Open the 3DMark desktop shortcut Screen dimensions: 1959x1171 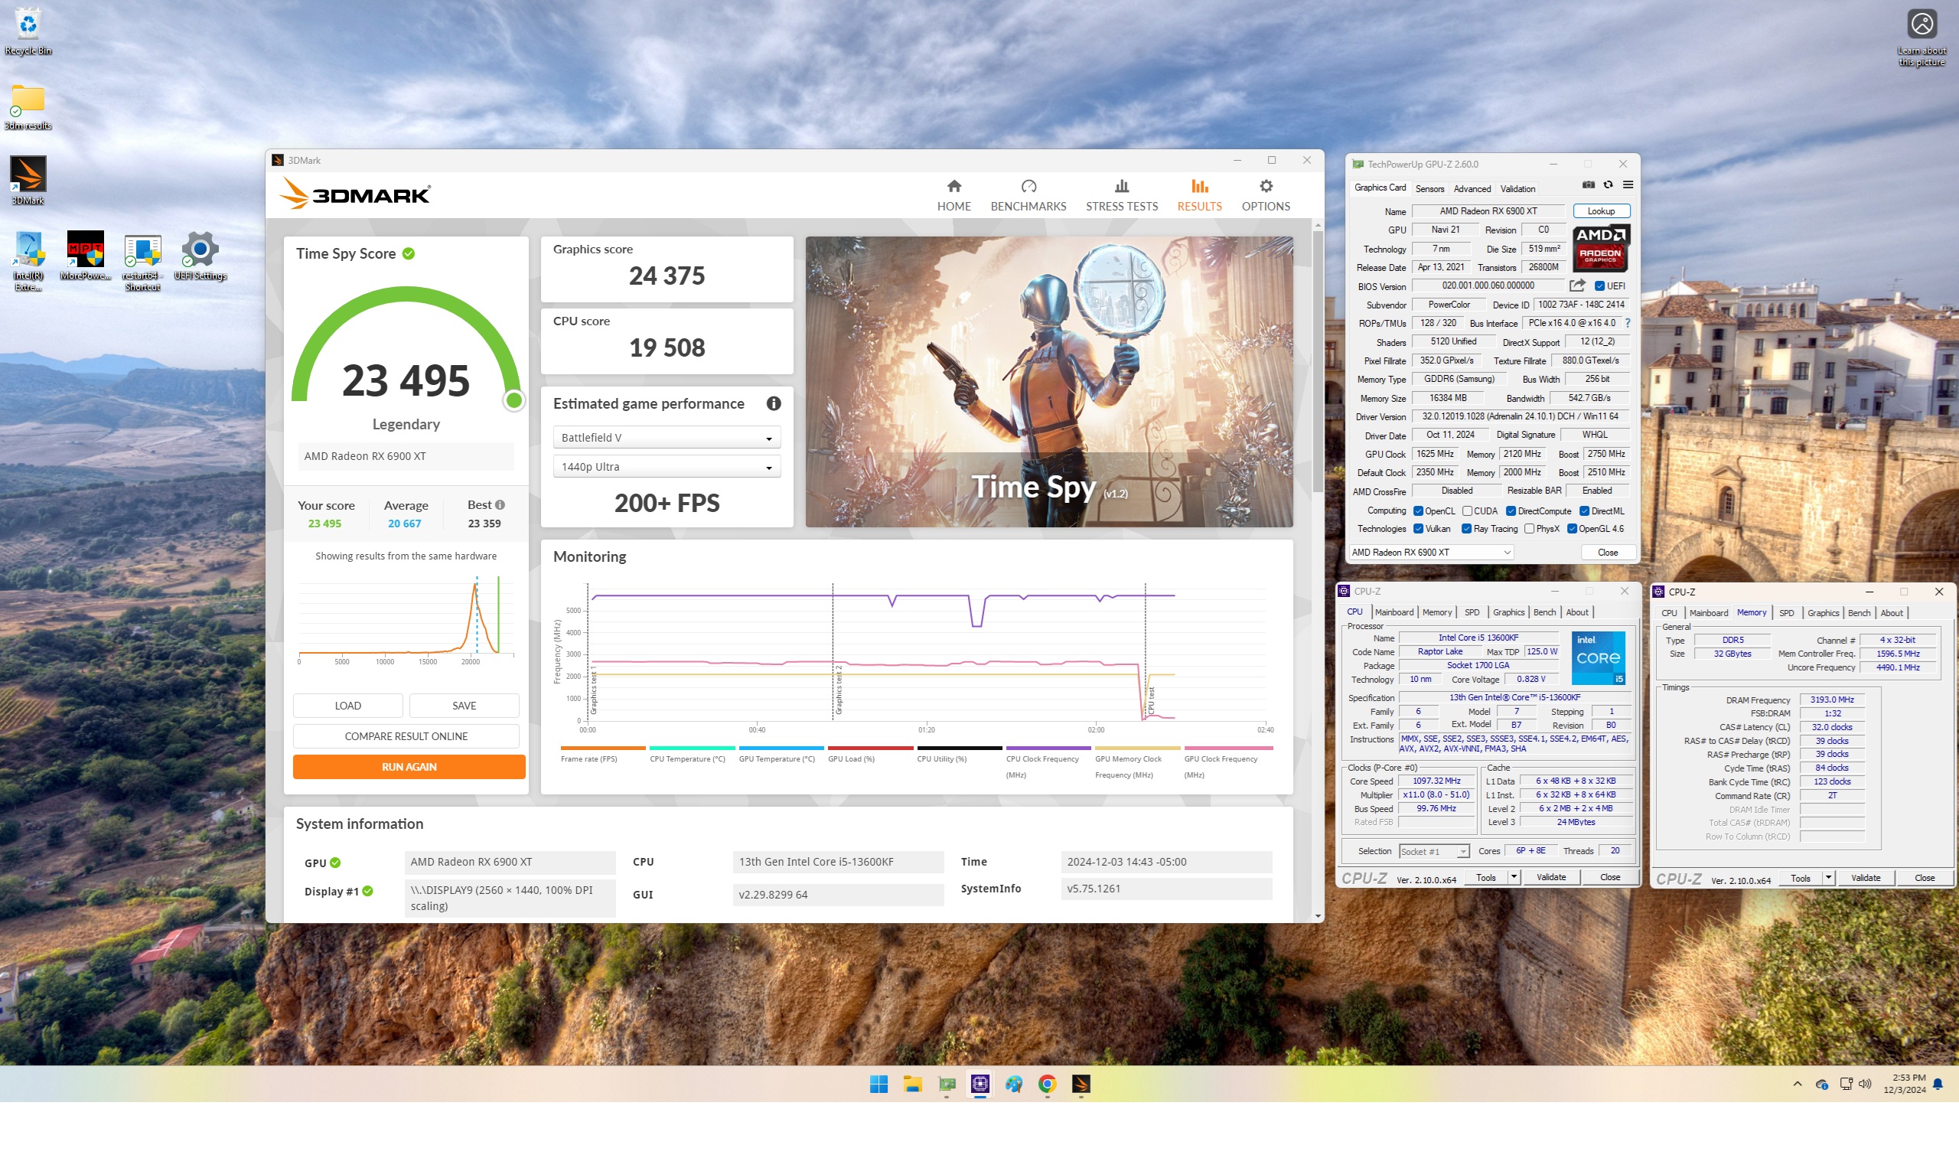pos(28,181)
